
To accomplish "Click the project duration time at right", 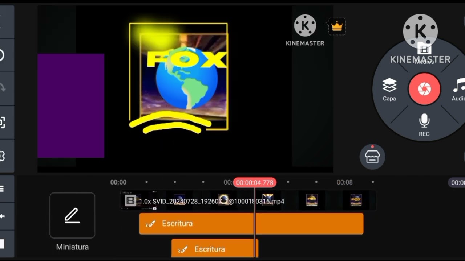I will coord(457,183).
